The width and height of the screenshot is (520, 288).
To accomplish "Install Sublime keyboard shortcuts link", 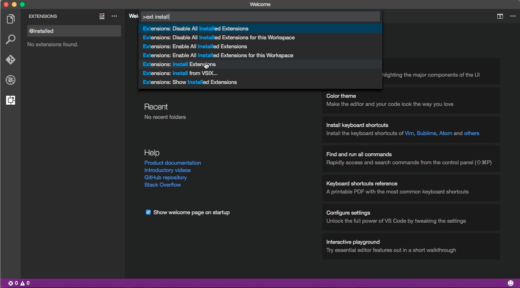I will [x=426, y=133].
